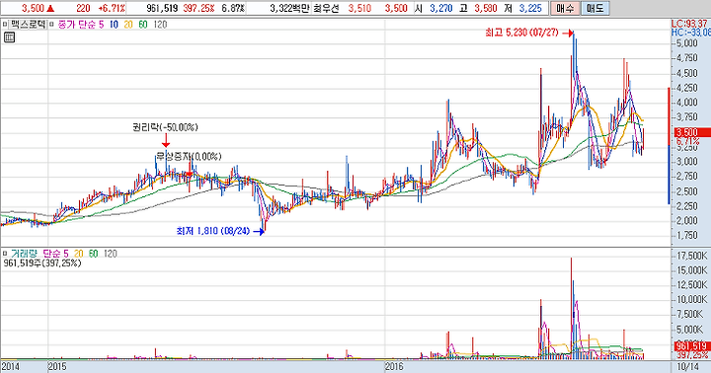Click the 최우선 quote label
The height and width of the screenshot is (373, 711).
click(326, 8)
